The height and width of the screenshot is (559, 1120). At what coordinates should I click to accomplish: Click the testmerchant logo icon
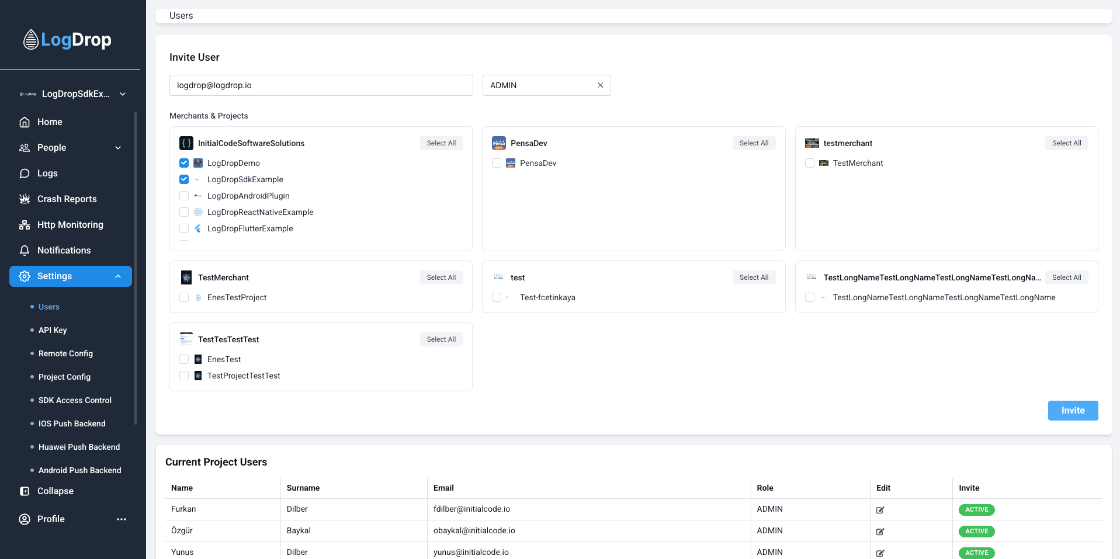click(x=812, y=143)
